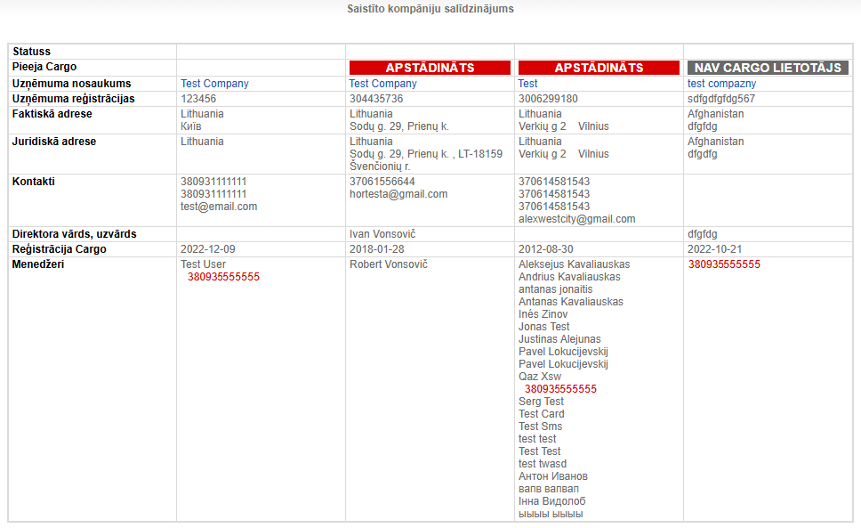Image resolution: width=861 pixels, height=528 pixels.
Task: Open the Test Company link above registration 304435736
Action: click(382, 84)
